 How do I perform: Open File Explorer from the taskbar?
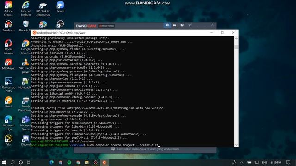pos(86,162)
